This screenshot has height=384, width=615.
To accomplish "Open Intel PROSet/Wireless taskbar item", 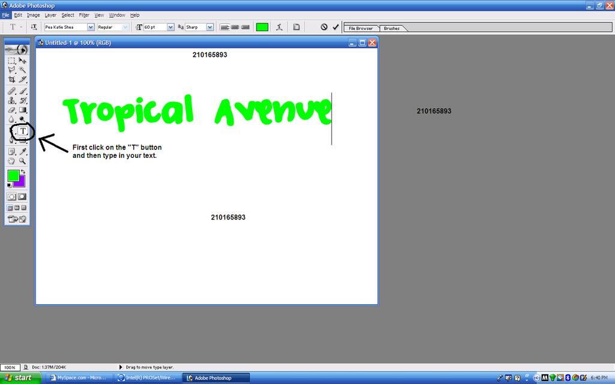I will pos(148,378).
